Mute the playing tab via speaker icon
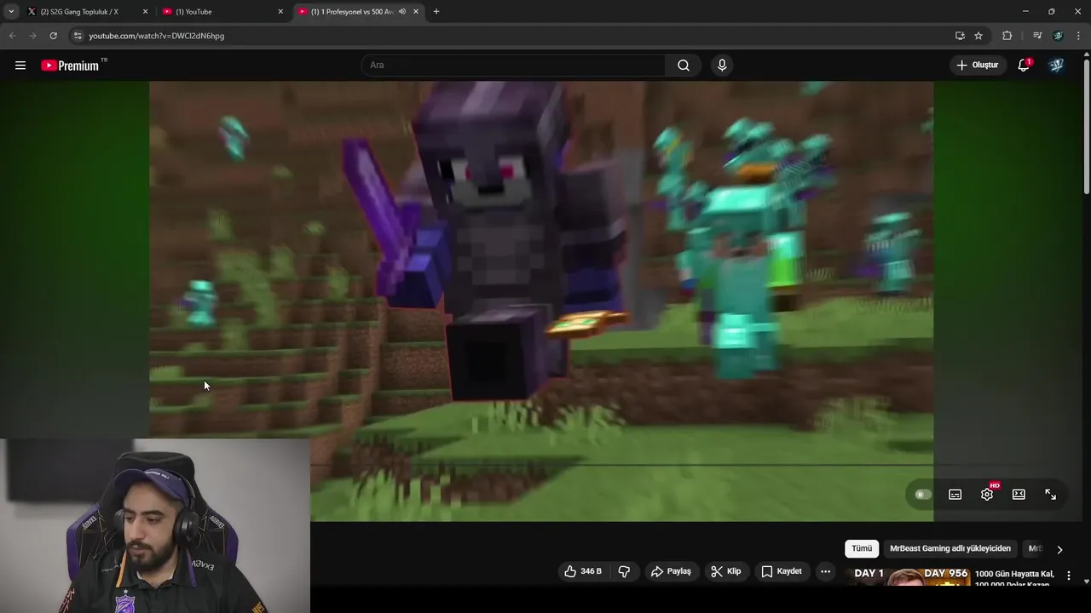Viewport: 1091px width, 613px height. [401, 12]
